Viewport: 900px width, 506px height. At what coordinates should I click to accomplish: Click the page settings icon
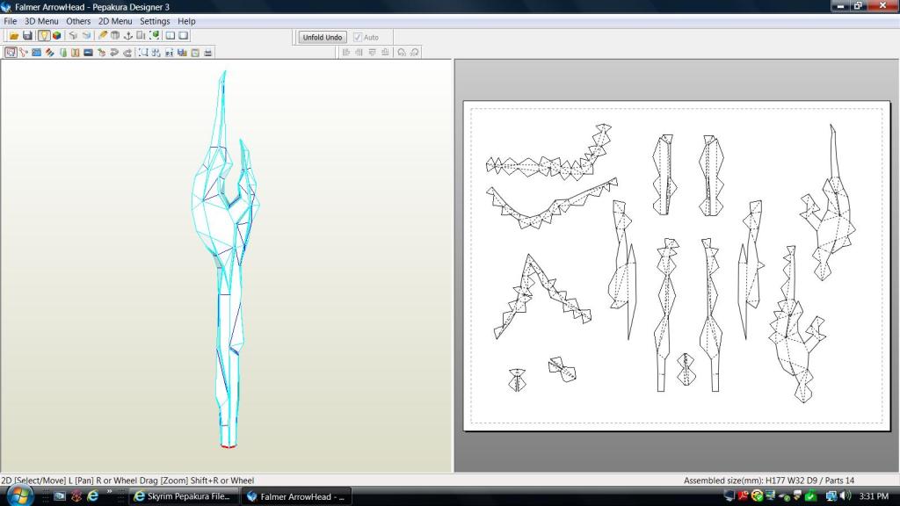click(195, 53)
